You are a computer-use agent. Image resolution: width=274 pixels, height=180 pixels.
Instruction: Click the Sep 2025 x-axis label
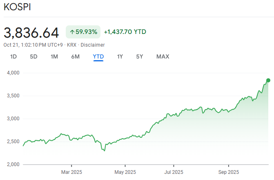pyautogui.click(x=228, y=172)
